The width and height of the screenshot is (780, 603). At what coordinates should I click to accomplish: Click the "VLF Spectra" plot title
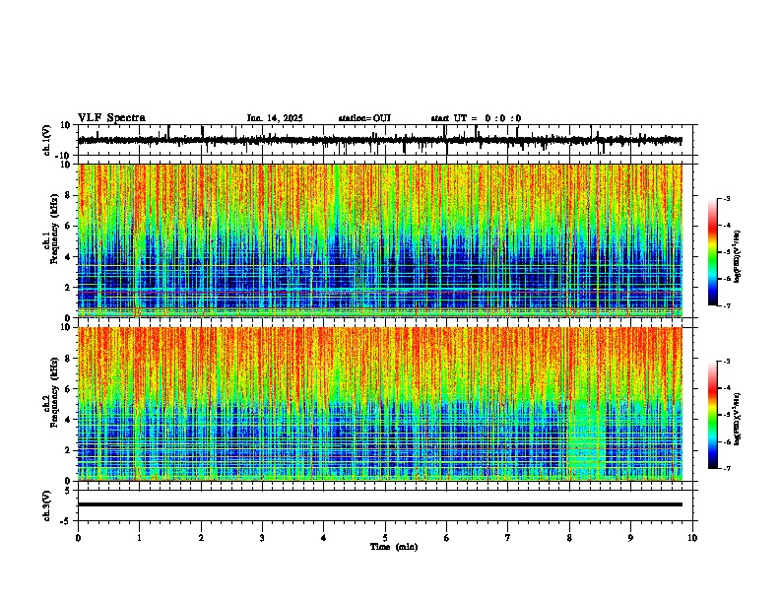112,117
